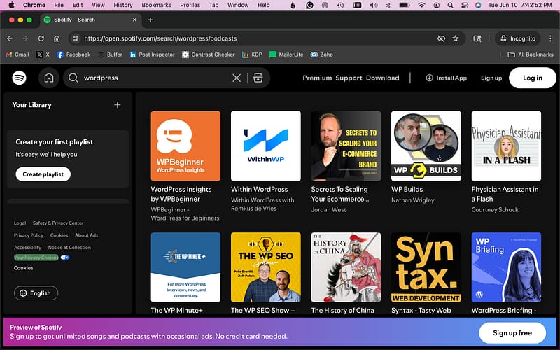
Task: Click the Log in button
Action: click(533, 78)
